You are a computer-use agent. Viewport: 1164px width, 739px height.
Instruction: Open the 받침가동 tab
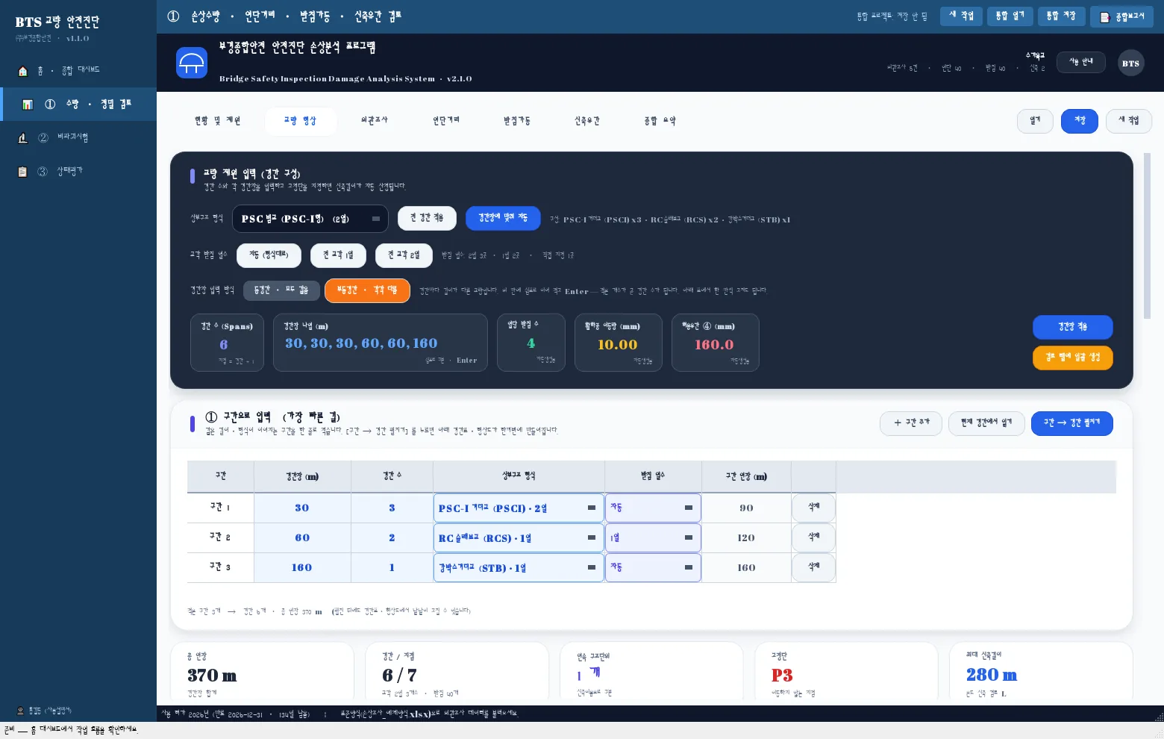pyautogui.click(x=517, y=120)
